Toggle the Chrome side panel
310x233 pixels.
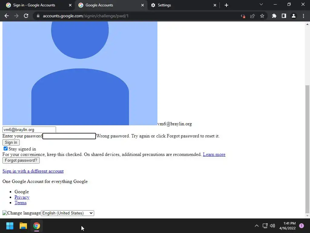click(284, 16)
